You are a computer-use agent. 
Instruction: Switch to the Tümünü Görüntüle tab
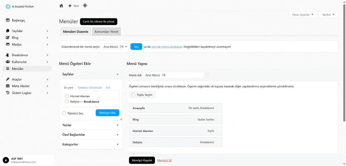[89, 88]
